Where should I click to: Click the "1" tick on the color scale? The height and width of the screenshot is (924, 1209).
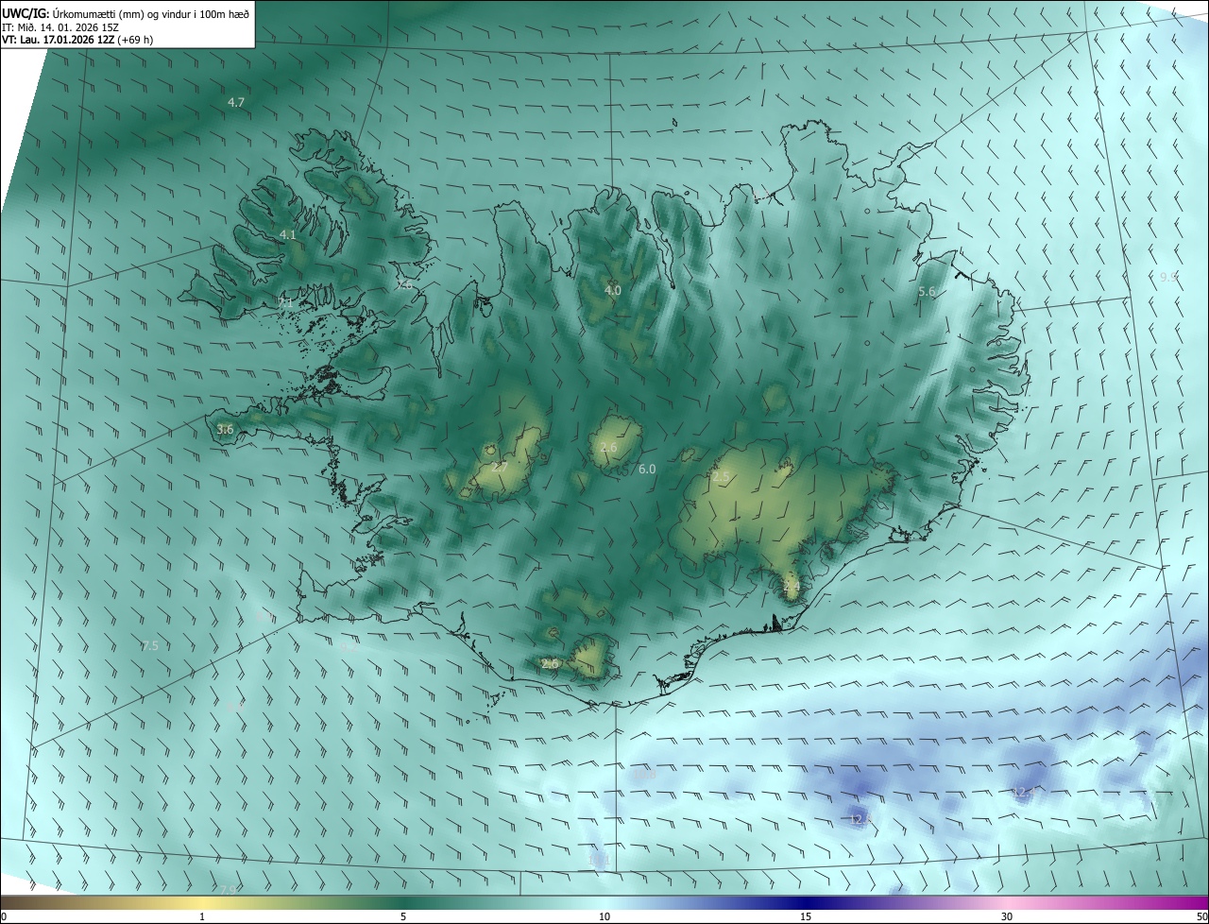click(x=203, y=916)
